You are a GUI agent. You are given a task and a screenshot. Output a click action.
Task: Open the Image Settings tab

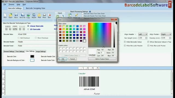coord(41,51)
